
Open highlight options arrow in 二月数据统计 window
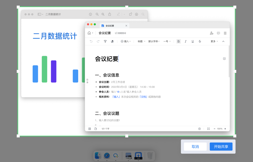[x=124, y=14]
